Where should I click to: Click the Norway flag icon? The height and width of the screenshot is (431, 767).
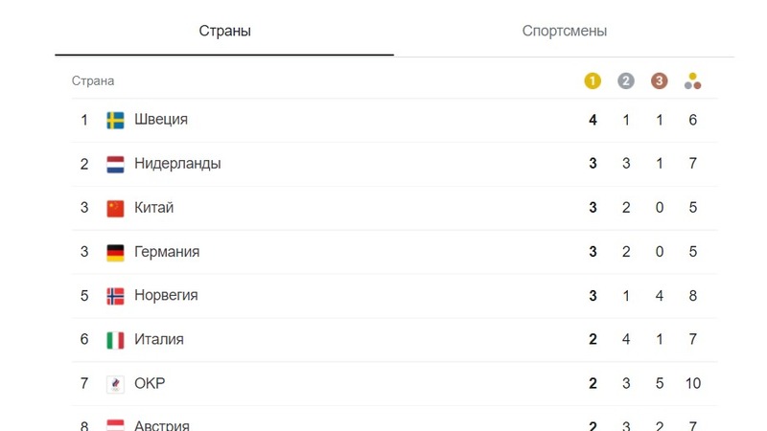tap(115, 296)
